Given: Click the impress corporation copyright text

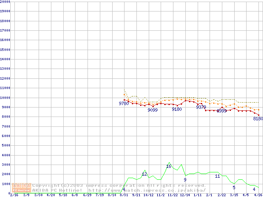Looking at the screenshot, I should pos(116,186).
